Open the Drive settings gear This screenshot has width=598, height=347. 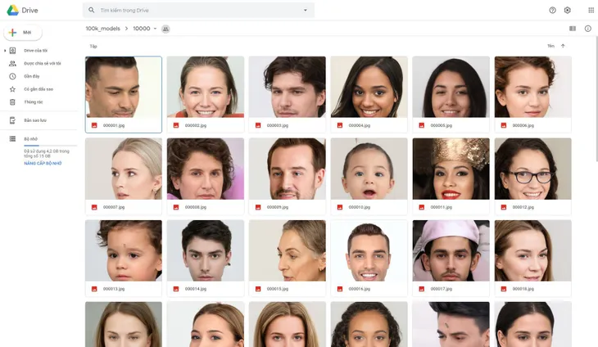coord(567,11)
